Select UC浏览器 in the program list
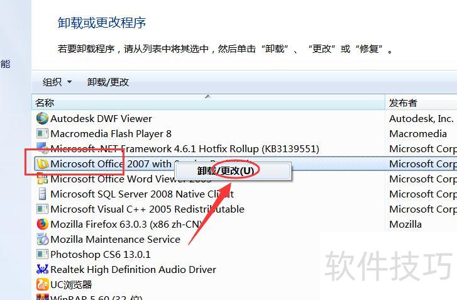The image size is (457, 300). (x=71, y=285)
